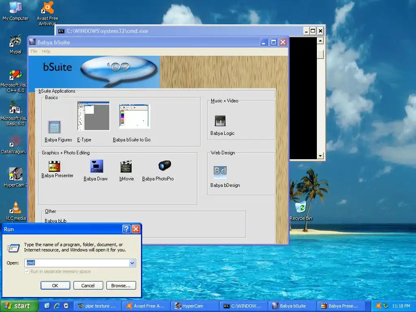This screenshot has height=312, width=416.
Task: Select DataWagon desktop icon
Action: point(14,145)
